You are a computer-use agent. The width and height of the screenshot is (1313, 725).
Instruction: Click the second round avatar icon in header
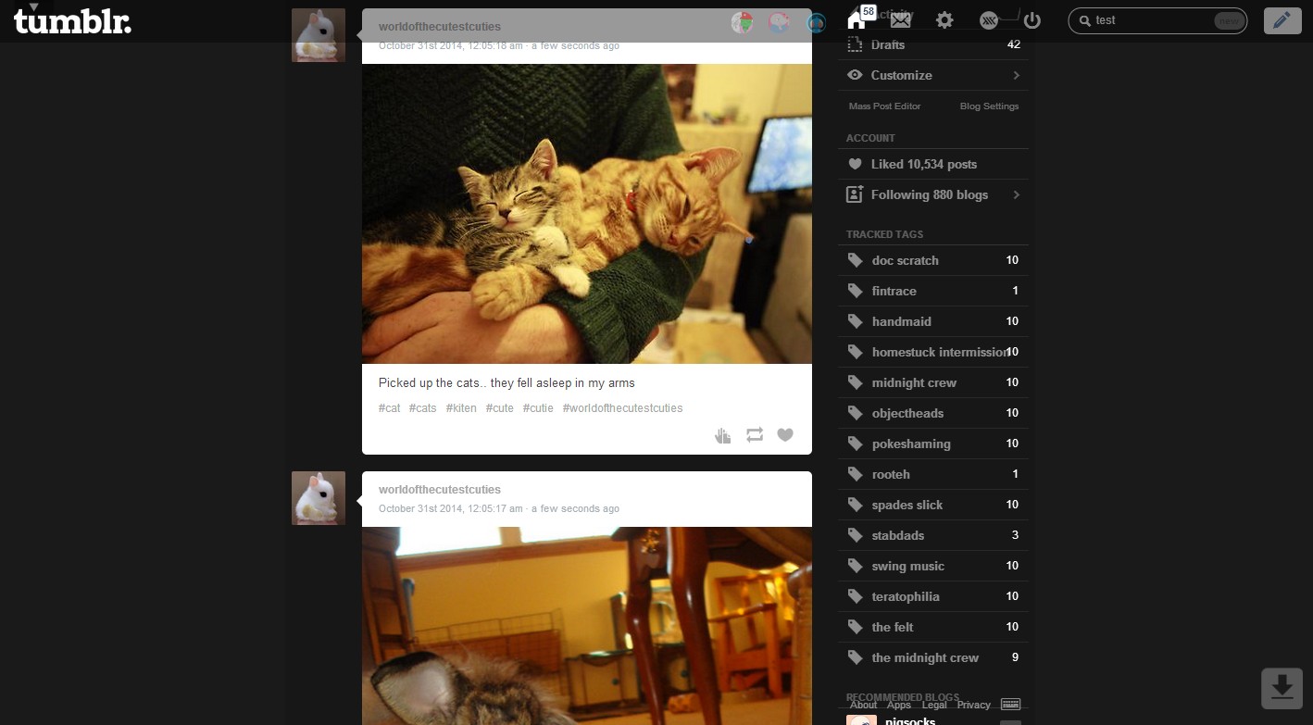coord(780,22)
